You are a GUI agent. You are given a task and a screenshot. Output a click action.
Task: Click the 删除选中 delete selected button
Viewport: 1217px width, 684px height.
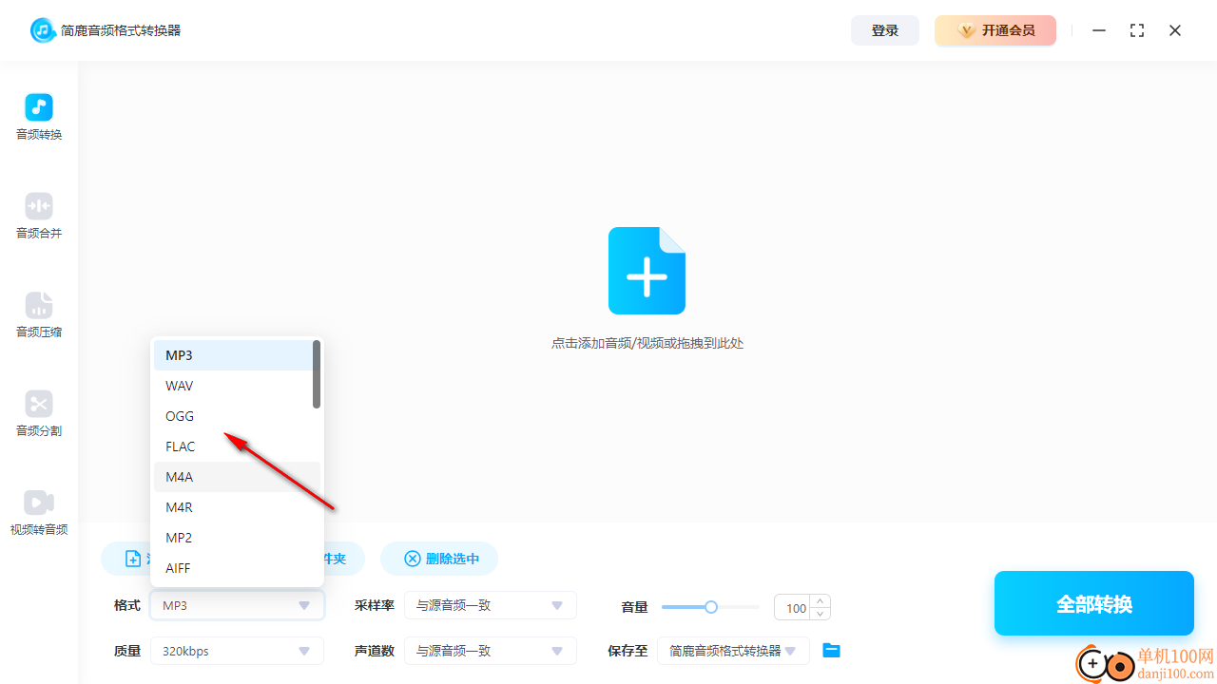[439, 559]
